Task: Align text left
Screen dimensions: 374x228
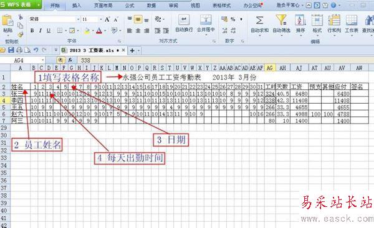Action: tap(130, 30)
